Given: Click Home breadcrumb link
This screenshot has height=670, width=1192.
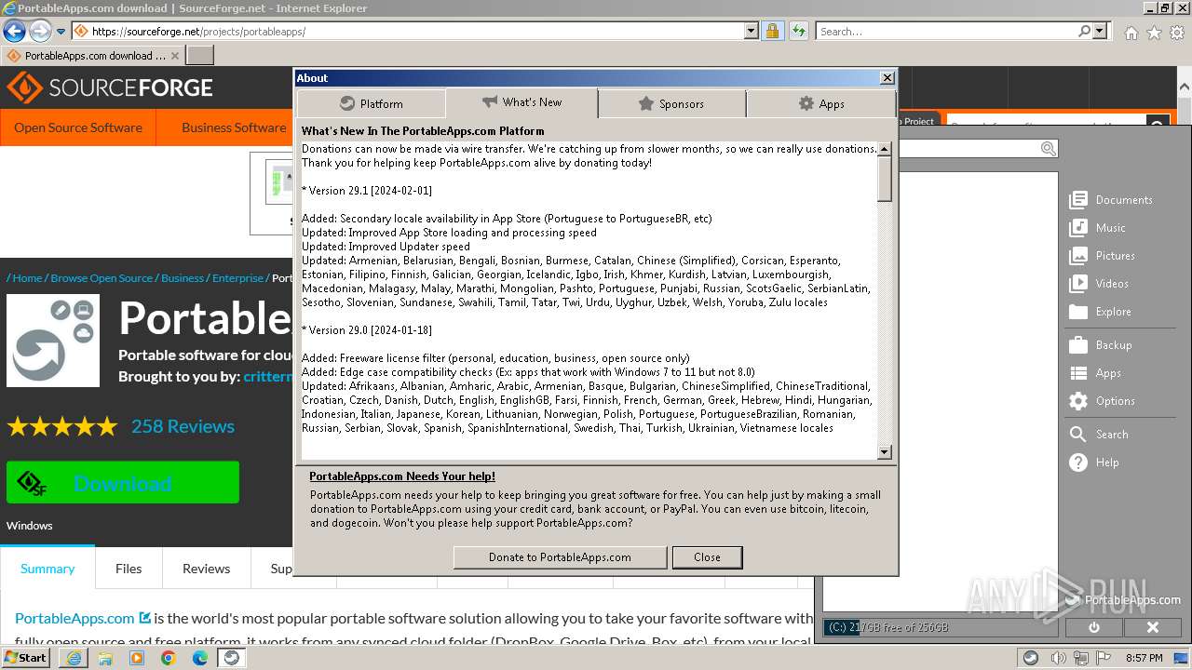Looking at the screenshot, I should [27, 278].
